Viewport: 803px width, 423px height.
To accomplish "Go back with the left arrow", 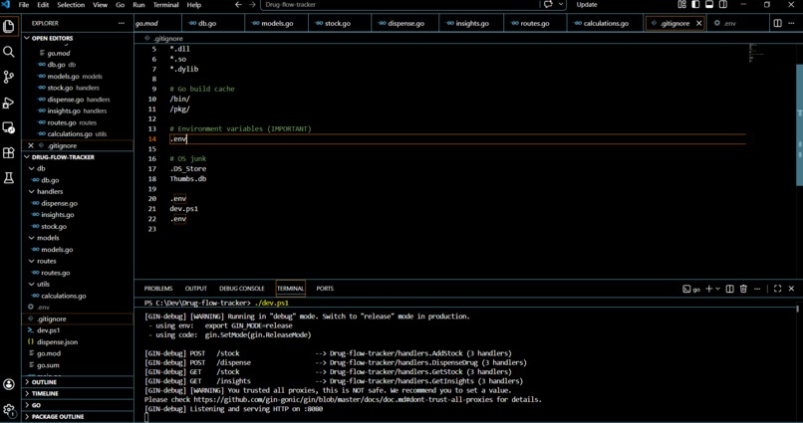I will pyautogui.click(x=238, y=5).
